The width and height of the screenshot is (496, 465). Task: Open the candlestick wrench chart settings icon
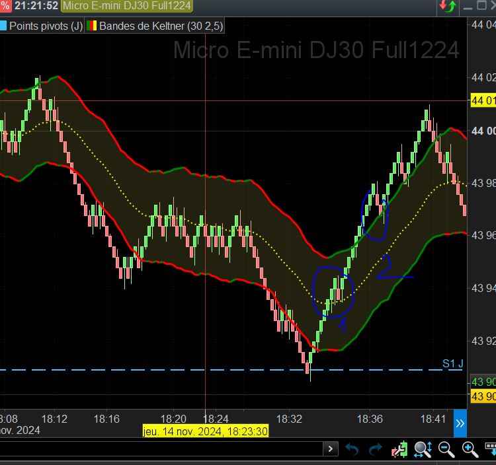399,450
